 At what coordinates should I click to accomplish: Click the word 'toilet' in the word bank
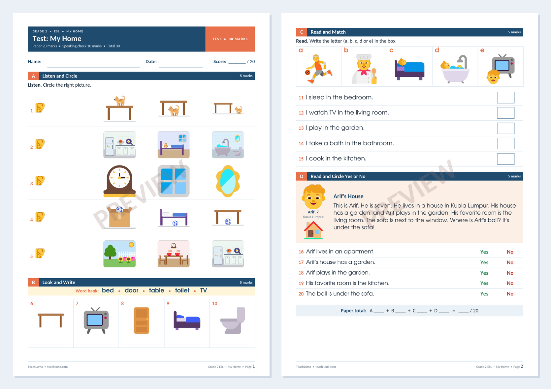pos(182,290)
